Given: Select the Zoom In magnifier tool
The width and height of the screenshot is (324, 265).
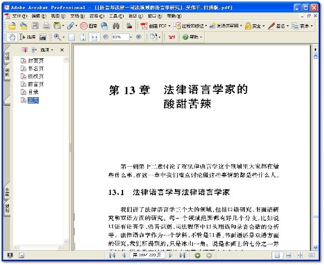Looking at the screenshot, I should point(57,37).
